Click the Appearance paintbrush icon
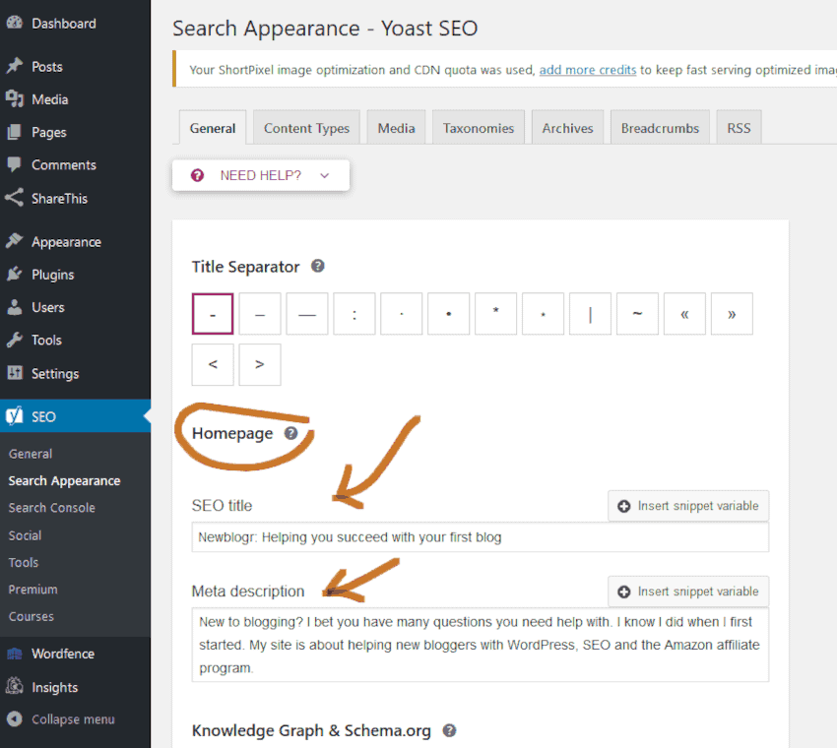 (x=15, y=241)
